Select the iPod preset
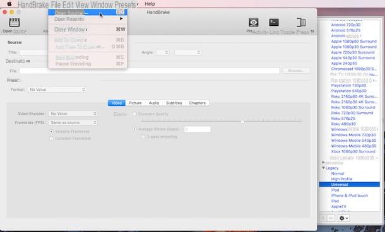The image size is (385, 232). pos(335,190)
